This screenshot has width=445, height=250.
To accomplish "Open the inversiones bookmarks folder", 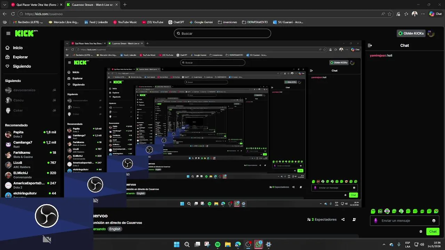I will (227, 22).
